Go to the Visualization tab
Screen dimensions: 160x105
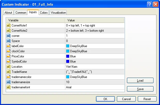pyautogui.click(x=58, y=13)
